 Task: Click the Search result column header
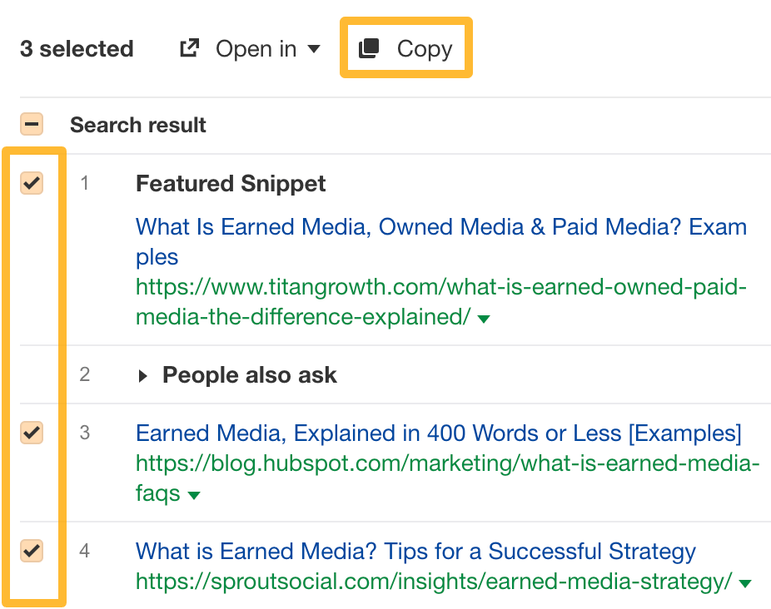tap(137, 125)
